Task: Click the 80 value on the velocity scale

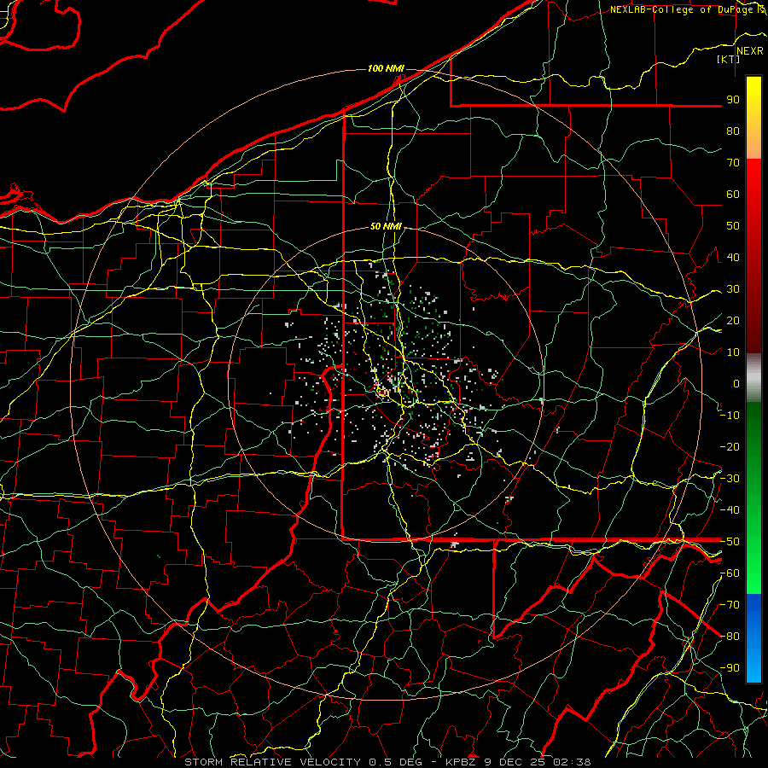Action: click(733, 131)
